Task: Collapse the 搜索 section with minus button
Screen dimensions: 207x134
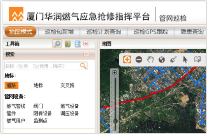Action: point(86,54)
